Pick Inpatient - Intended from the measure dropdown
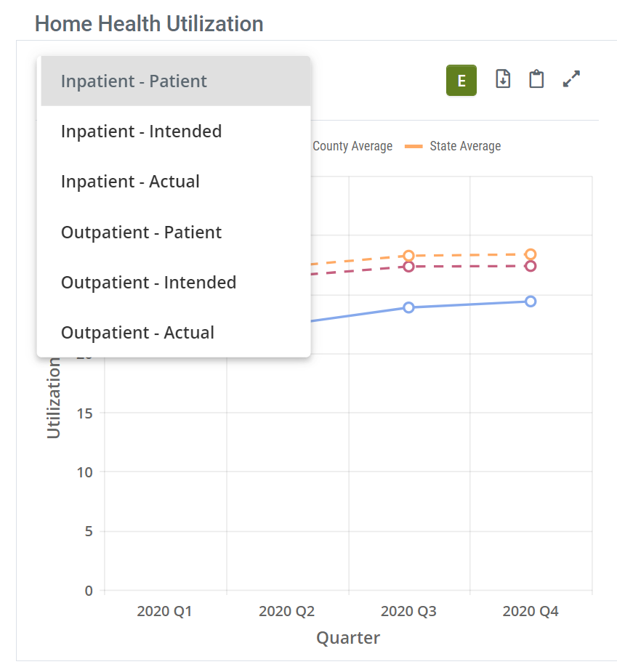 point(141,132)
